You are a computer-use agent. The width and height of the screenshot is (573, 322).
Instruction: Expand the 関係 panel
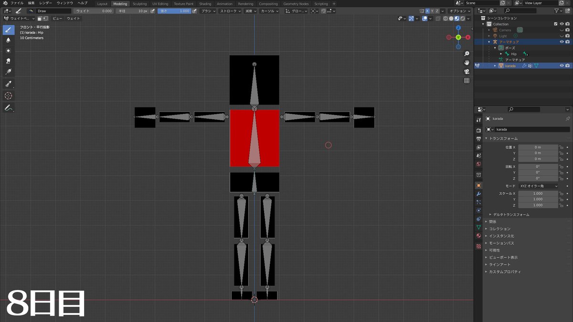491,222
